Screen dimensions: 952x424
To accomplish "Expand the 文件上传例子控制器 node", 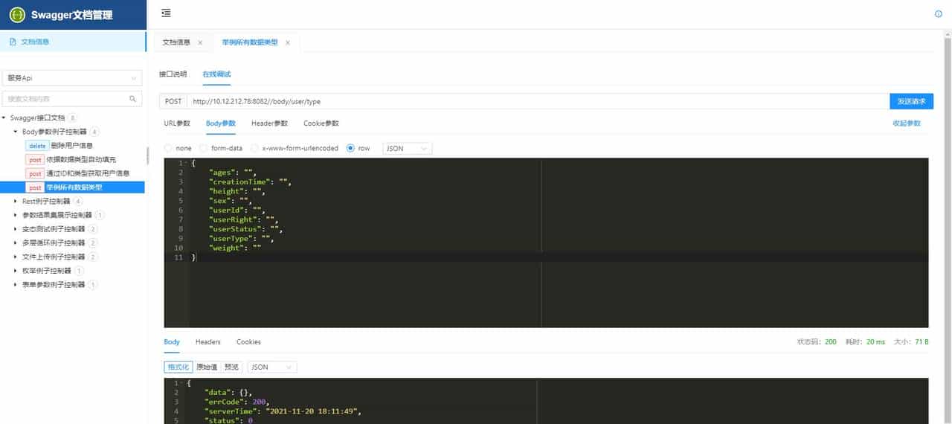I will click(x=16, y=257).
